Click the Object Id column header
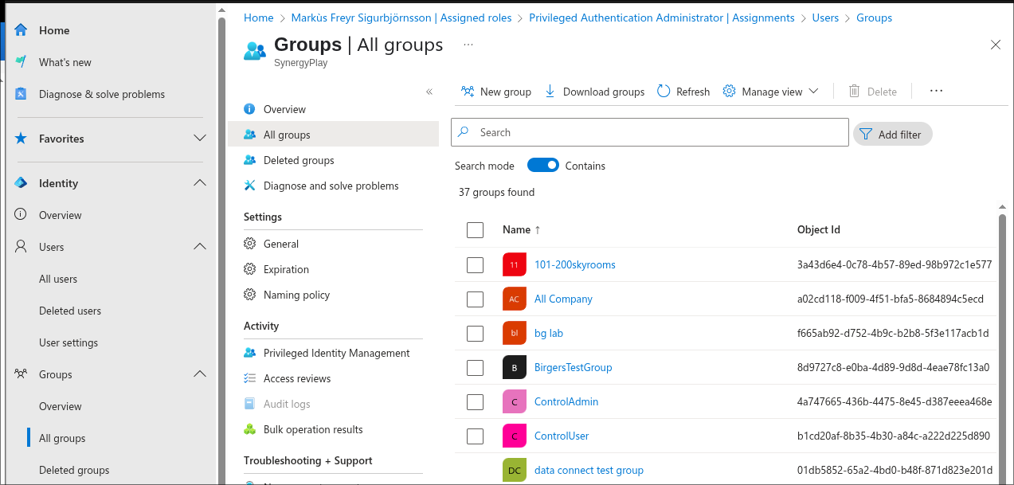Viewport: 1014px width, 485px height. click(819, 229)
